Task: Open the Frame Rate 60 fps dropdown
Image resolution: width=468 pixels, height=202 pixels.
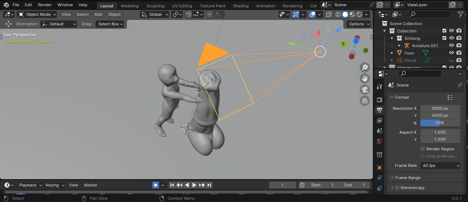Action: [x=440, y=166]
